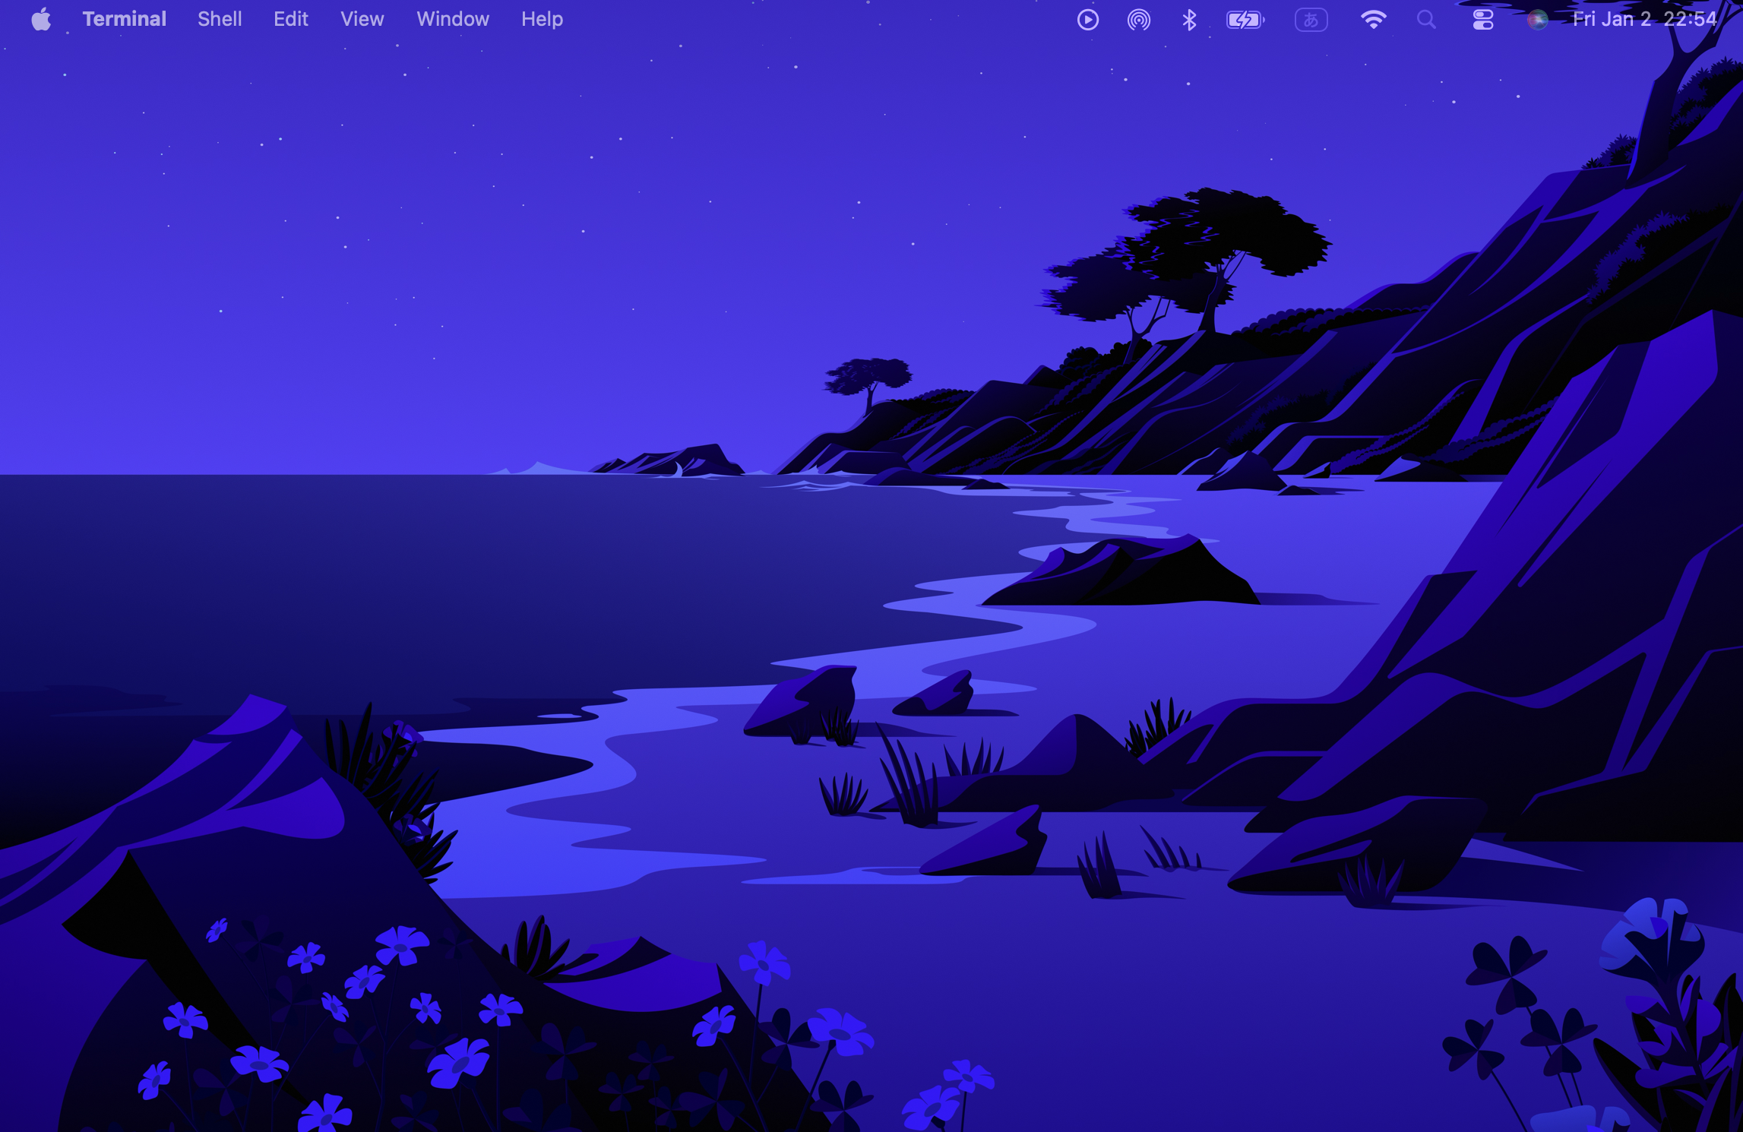The width and height of the screenshot is (1743, 1132).
Task: Open Spotlight search magnifier
Action: [1426, 19]
